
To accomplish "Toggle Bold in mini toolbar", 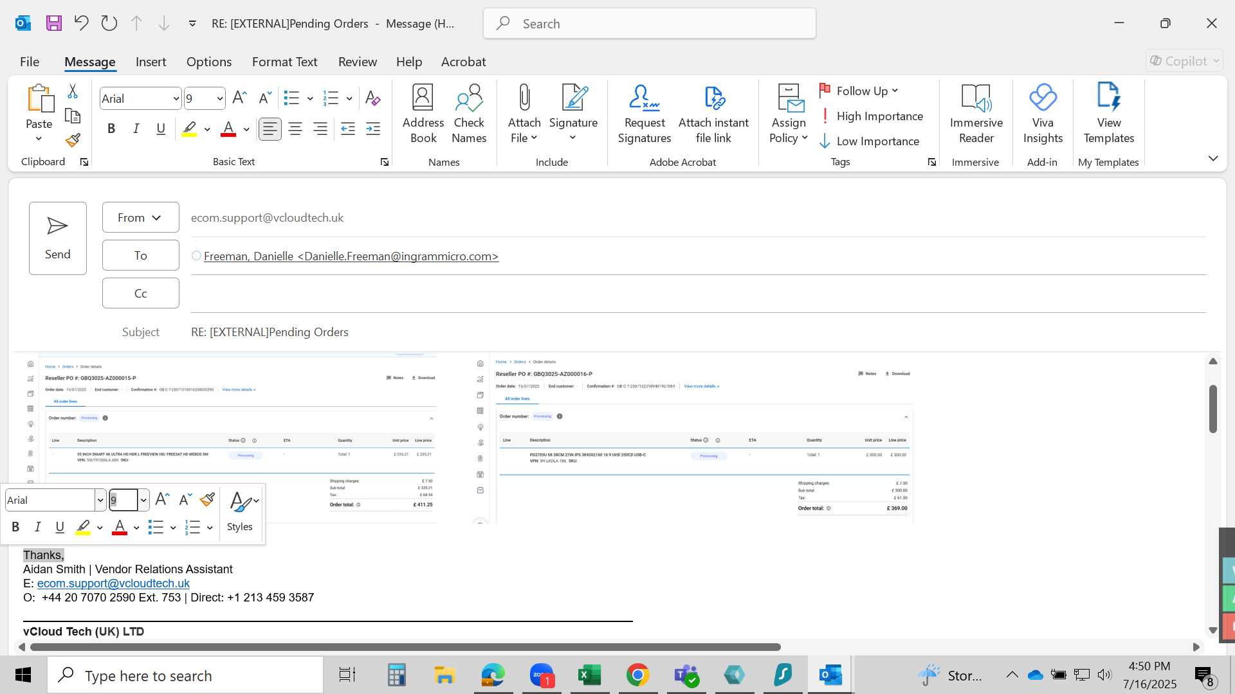I will click(x=15, y=528).
